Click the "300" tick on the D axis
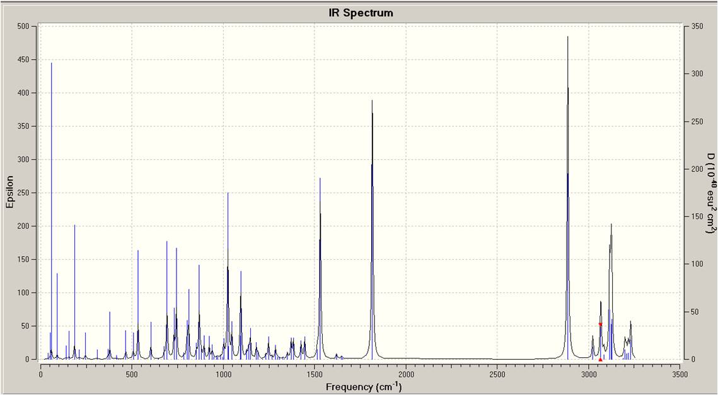The image size is (718, 395). 697,74
